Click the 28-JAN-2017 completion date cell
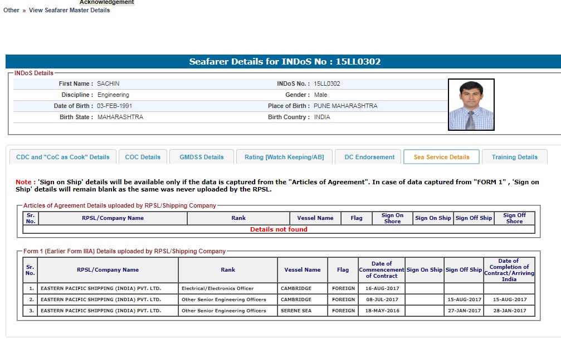Screen dimensions: 561x339 [509, 311]
